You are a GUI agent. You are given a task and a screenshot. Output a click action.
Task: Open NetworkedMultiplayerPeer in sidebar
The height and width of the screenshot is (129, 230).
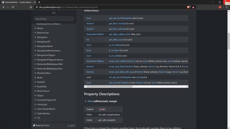coord(50,68)
